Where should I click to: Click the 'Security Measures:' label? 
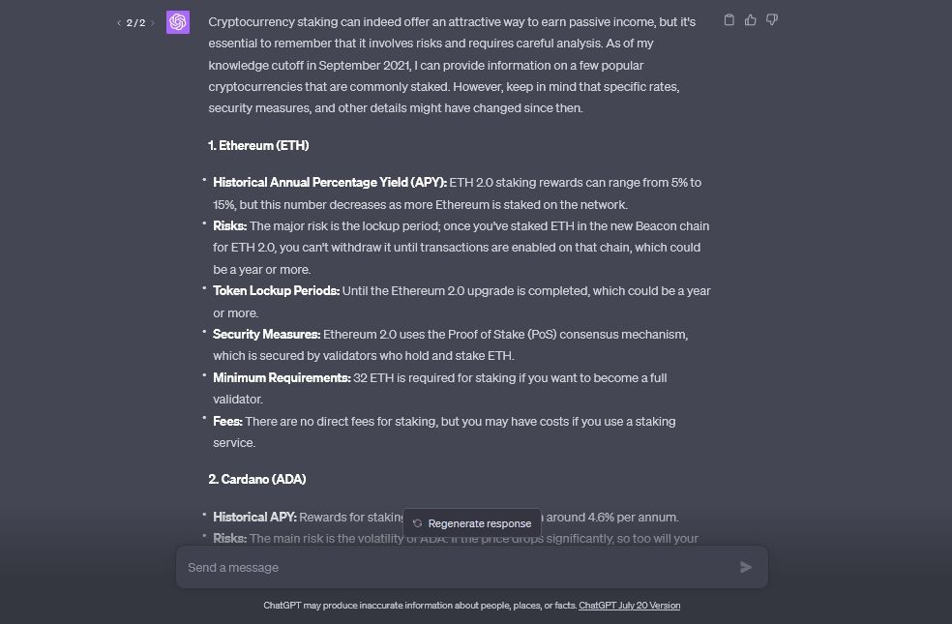tap(267, 335)
